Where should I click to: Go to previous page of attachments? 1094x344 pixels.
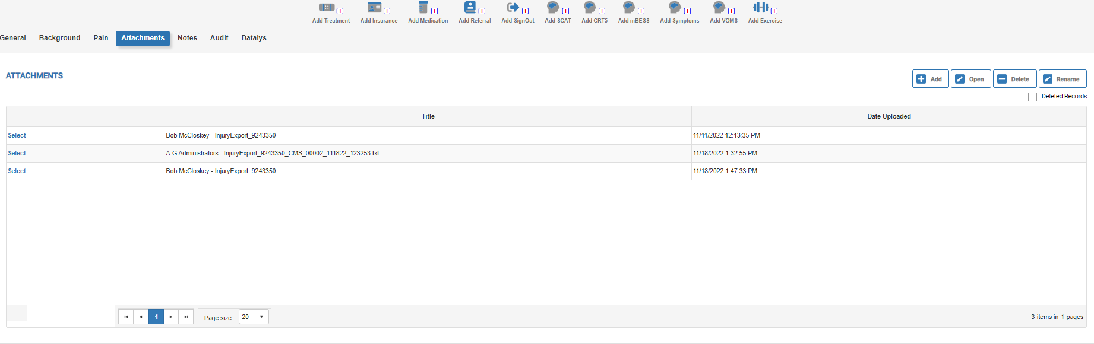(141, 317)
